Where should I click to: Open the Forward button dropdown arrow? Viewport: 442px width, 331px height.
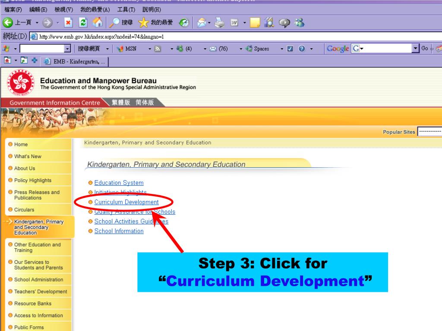pos(57,22)
